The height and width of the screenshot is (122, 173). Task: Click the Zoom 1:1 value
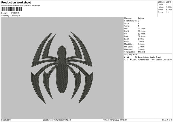point(167,12)
